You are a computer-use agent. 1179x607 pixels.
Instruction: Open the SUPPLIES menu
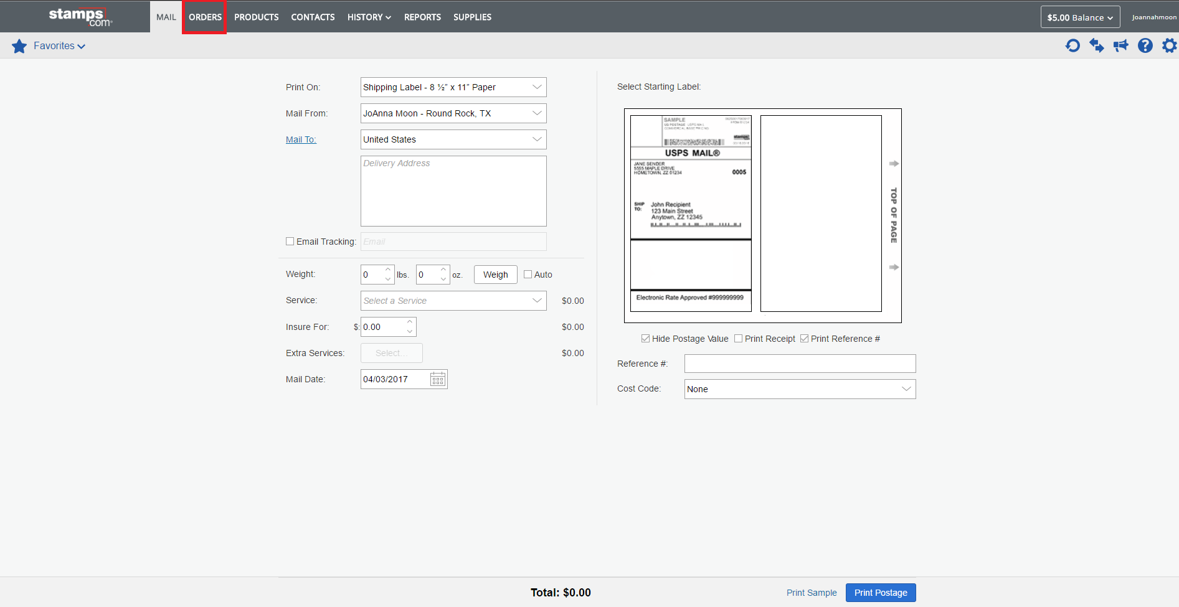pos(472,17)
